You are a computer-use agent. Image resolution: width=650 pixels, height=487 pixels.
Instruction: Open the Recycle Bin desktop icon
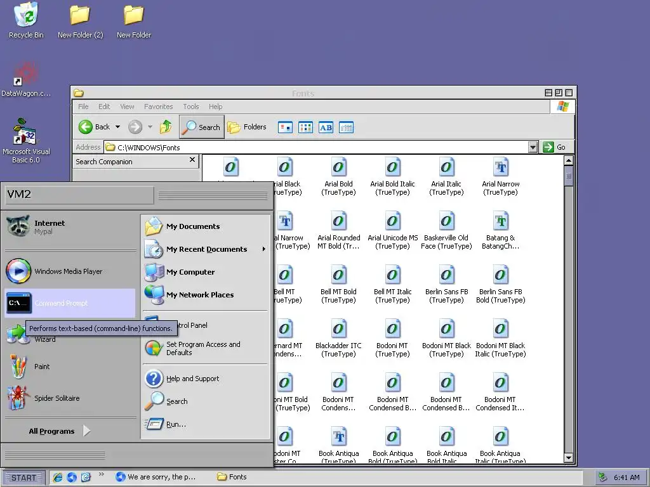pyautogui.click(x=26, y=21)
